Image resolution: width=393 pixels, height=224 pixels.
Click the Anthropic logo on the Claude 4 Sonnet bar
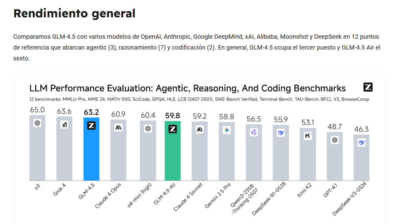[x=200, y=130]
